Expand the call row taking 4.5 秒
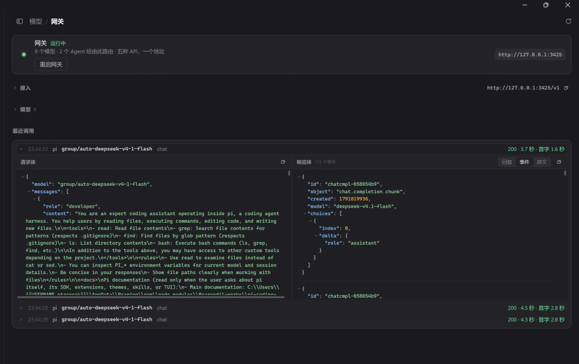Screen dimensions: 579x364 pyautogui.click(x=21, y=308)
